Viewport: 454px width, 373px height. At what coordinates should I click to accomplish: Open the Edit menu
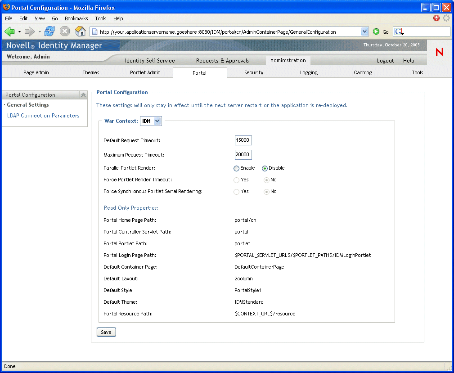tap(23, 18)
